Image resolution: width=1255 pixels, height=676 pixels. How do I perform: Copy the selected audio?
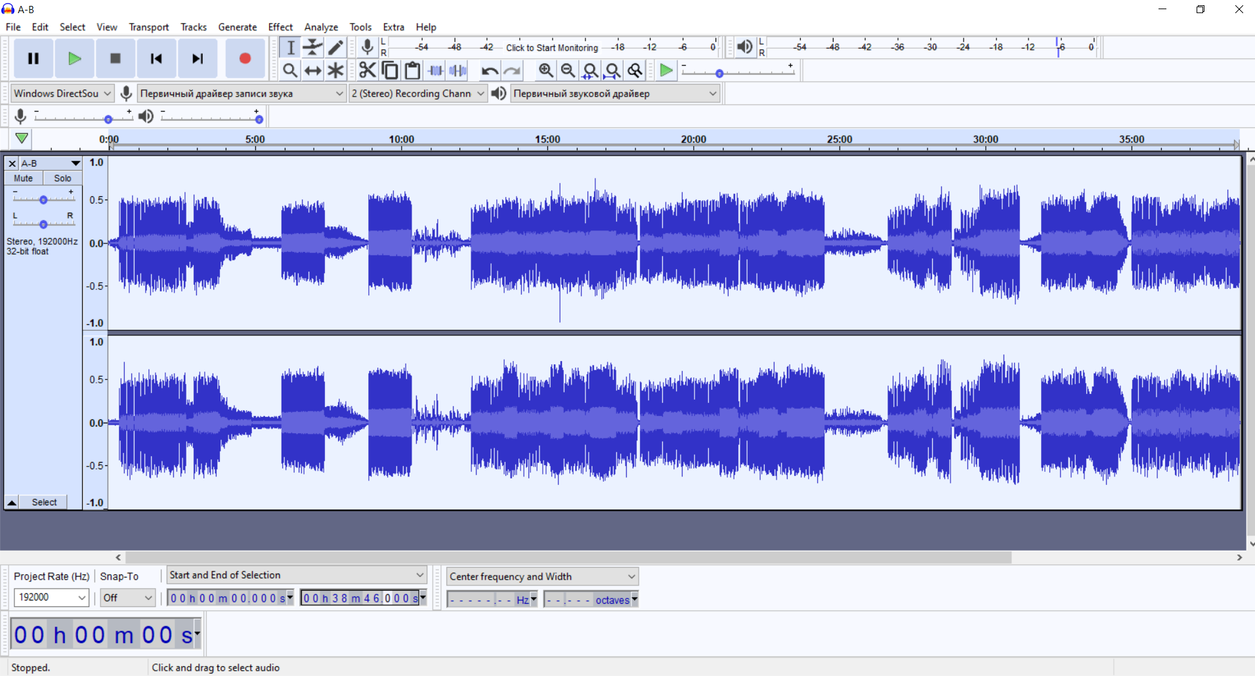point(390,70)
